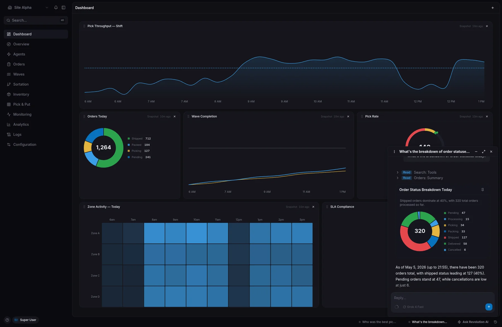
Task: Open the Super User account menu
Action: click(25, 320)
